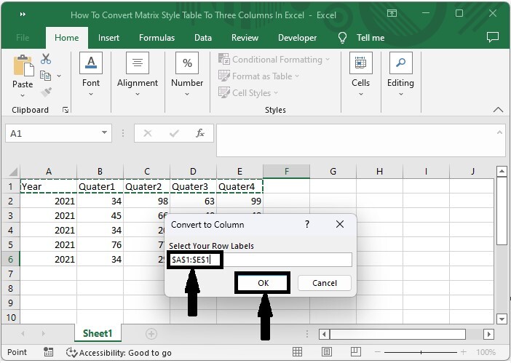Collapse the ribbon with the chevron

(498, 110)
